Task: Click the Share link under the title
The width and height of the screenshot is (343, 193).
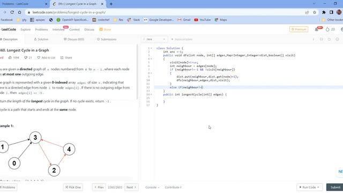Action: click(66, 58)
